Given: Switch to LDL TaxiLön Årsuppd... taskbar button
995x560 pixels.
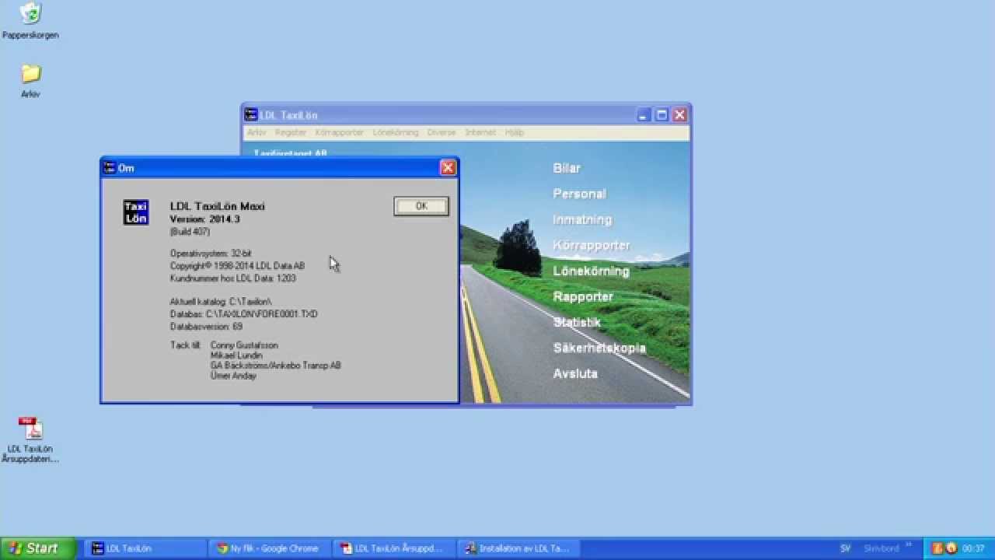Looking at the screenshot, I should click(394, 548).
